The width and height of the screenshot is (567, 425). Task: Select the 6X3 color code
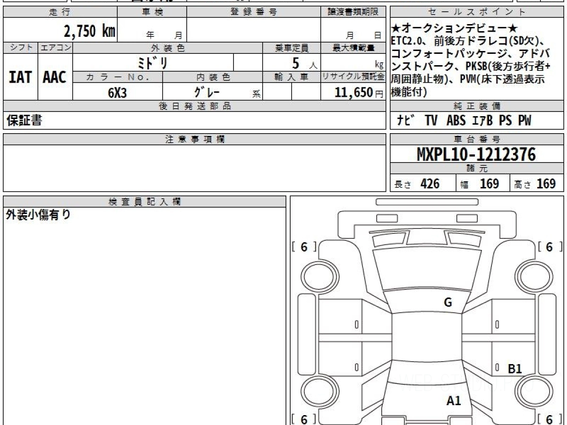point(117,93)
